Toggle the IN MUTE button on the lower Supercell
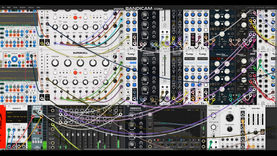This screenshot has height=156, width=277. 60,79
